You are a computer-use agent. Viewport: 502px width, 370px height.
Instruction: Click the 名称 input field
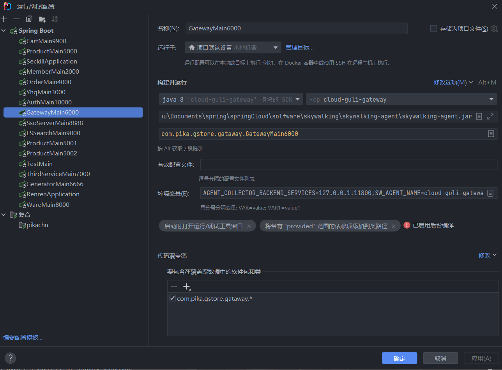click(297, 28)
